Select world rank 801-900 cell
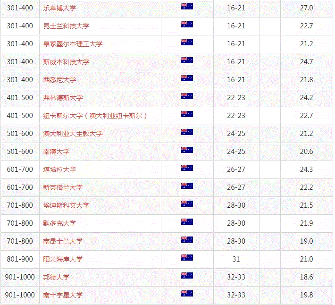 (x=20, y=260)
